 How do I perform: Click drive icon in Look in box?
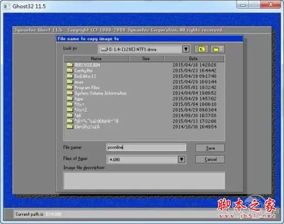tap(104, 49)
